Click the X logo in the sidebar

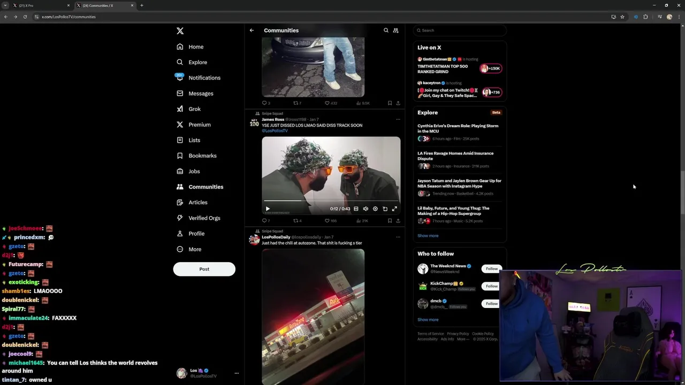[180, 31]
